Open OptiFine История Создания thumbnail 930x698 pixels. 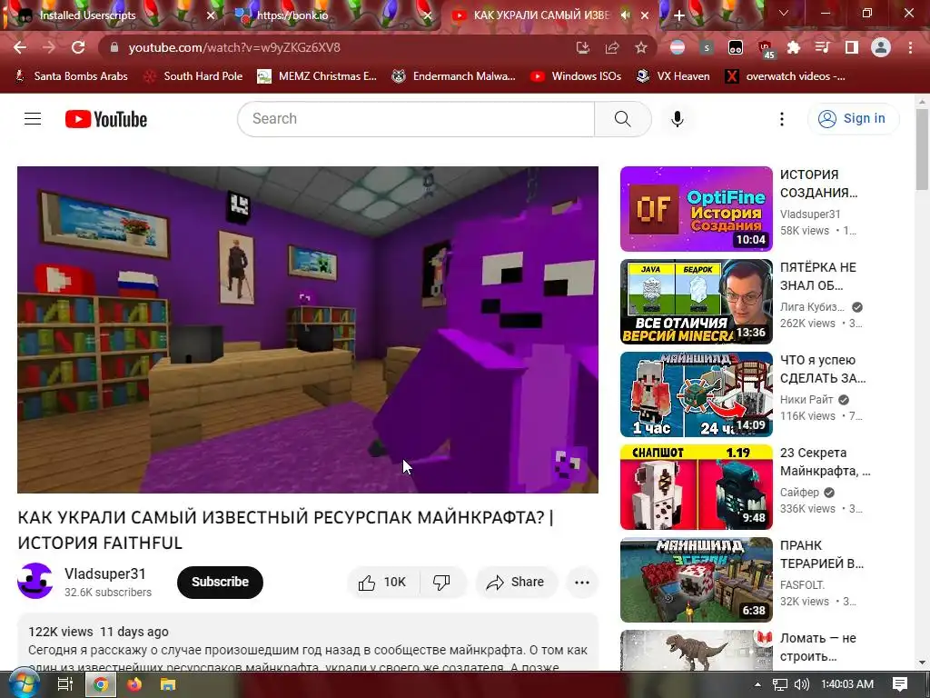click(697, 209)
